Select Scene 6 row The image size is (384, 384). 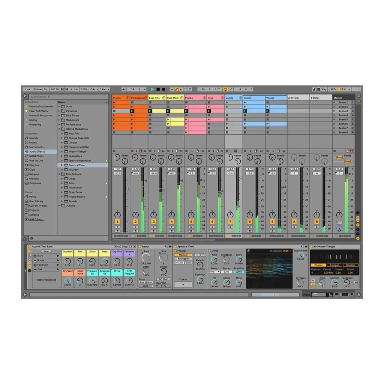click(x=343, y=124)
